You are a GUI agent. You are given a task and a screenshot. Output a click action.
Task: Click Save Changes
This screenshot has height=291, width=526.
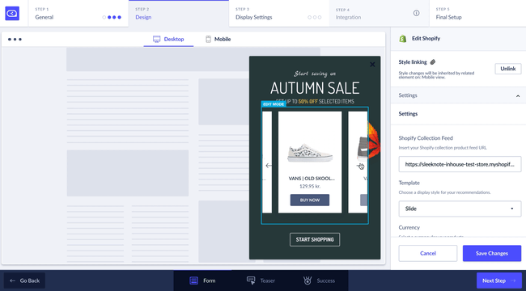[x=492, y=254]
